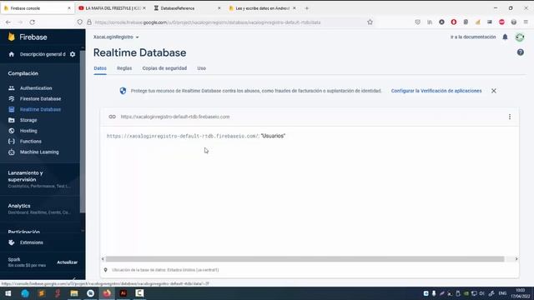Open a new browser tab
Screen dimensions: 534x300
click(306, 8)
